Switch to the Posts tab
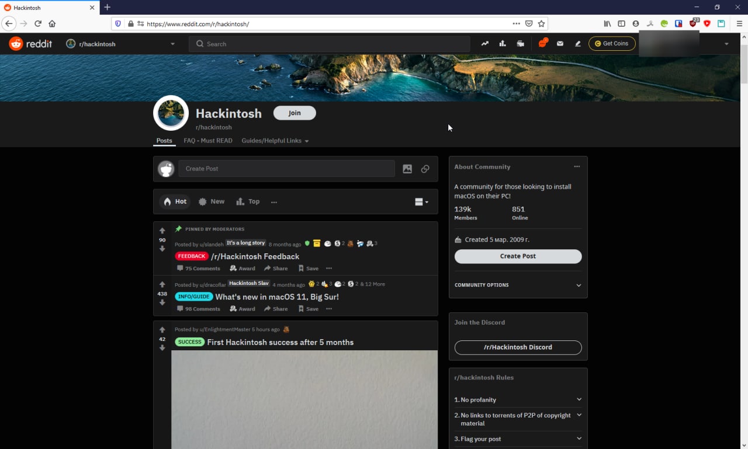The width and height of the screenshot is (748, 449). click(x=164, y=141)
